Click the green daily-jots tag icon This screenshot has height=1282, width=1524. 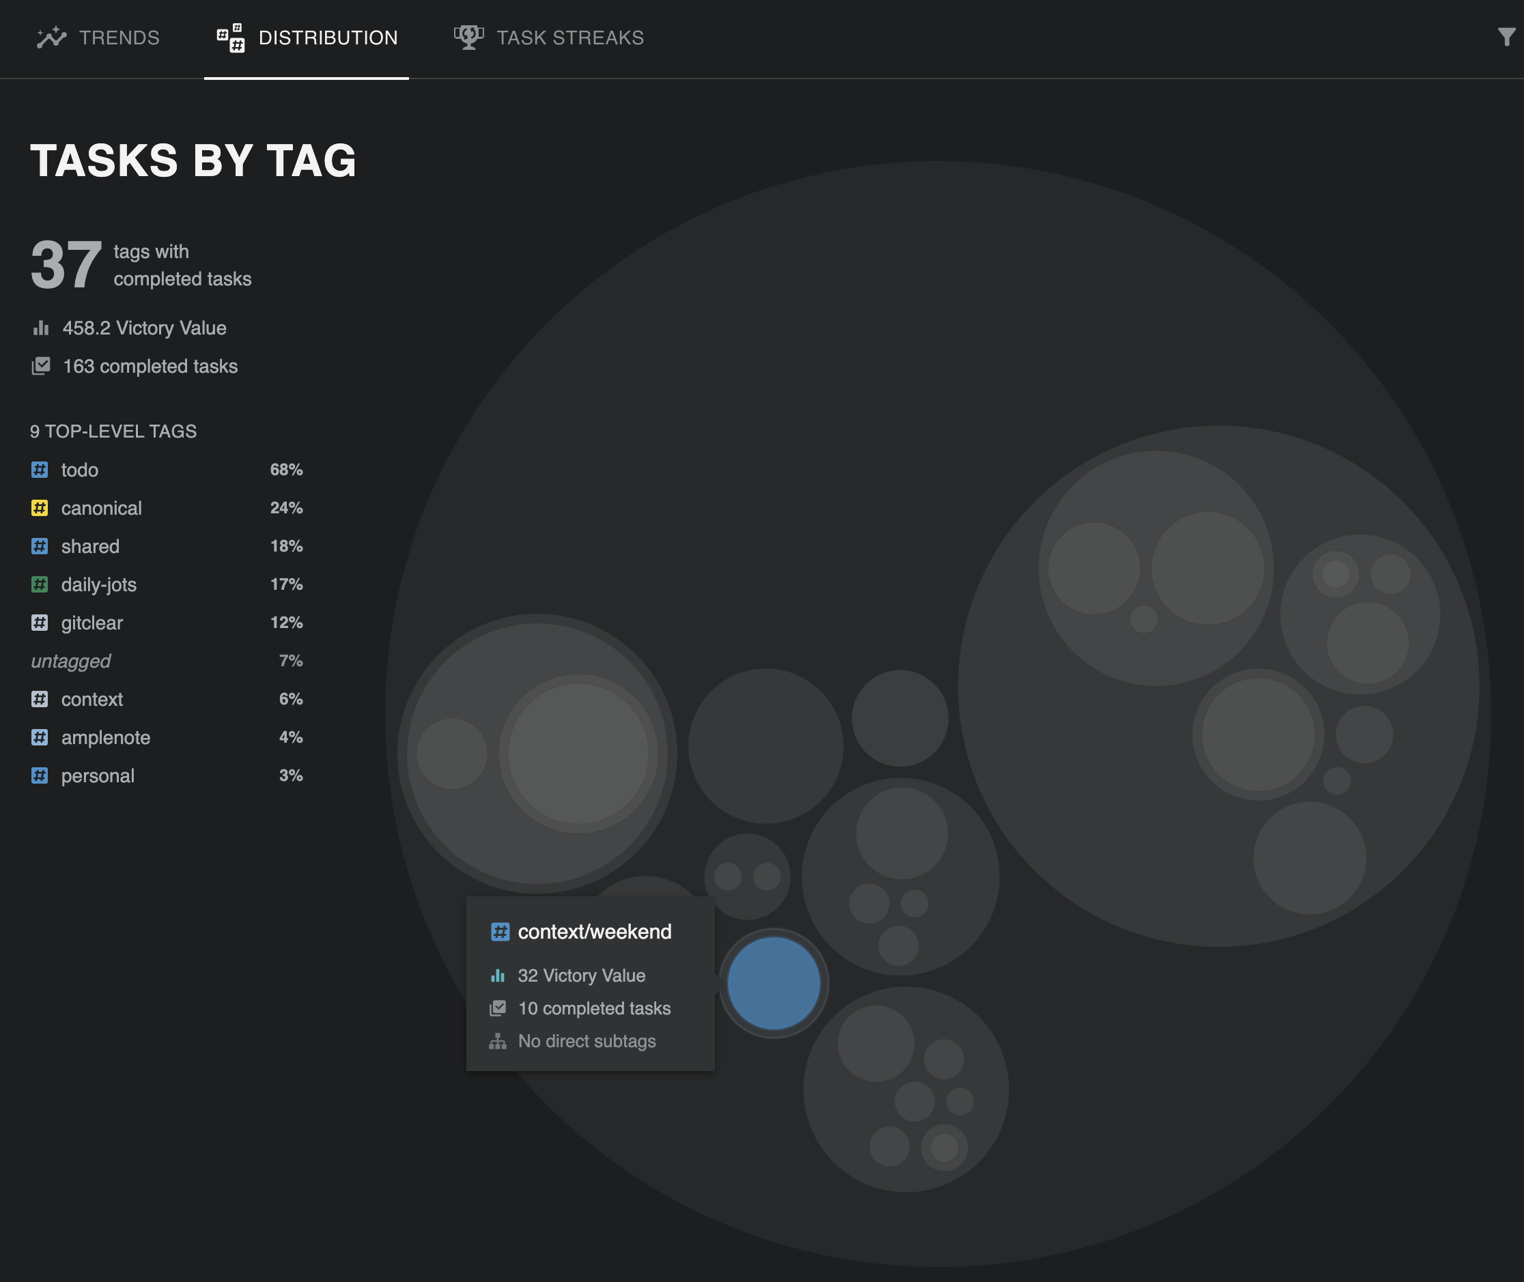tap(40, 584)
